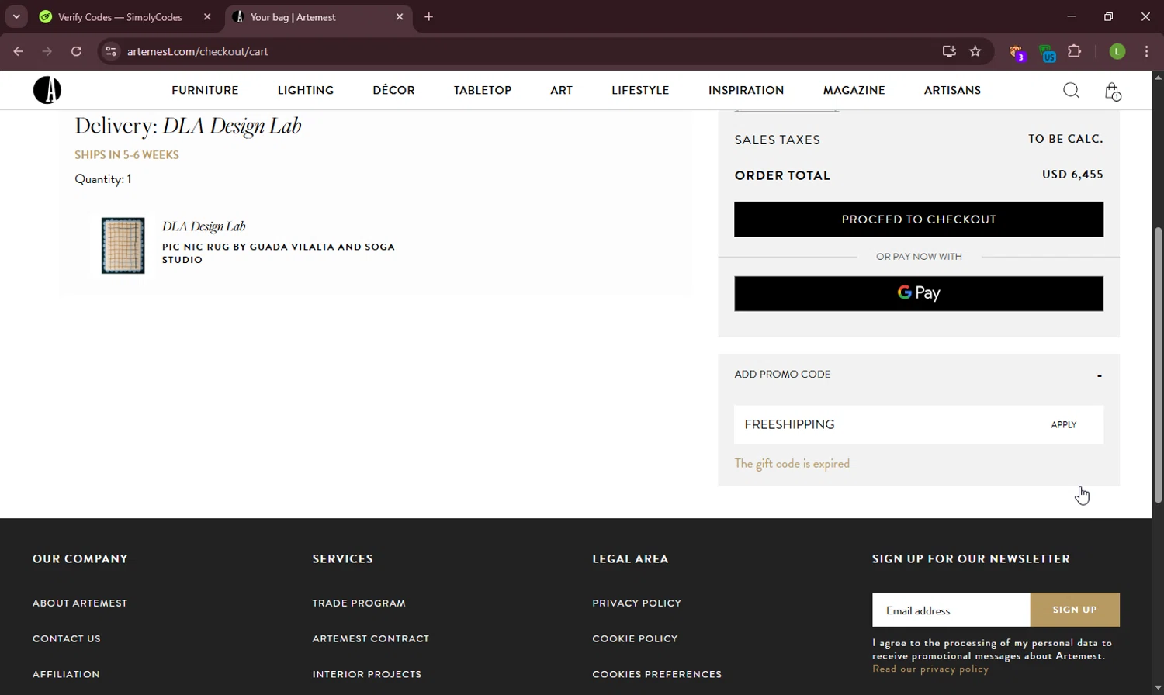Open the Décor menu

click(393, 90)
